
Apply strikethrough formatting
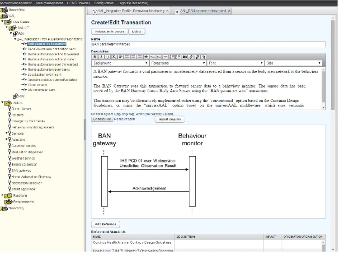coord(146,57)
